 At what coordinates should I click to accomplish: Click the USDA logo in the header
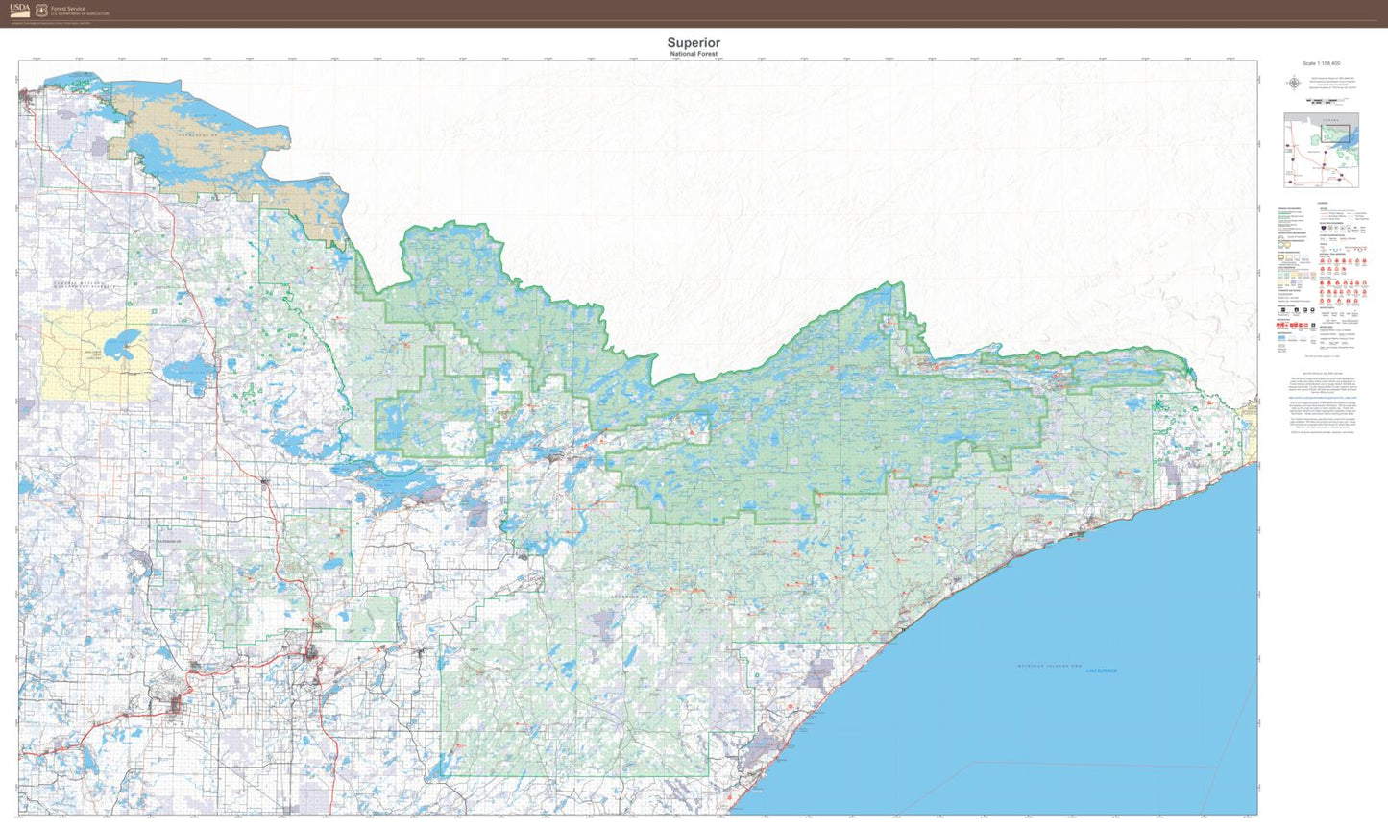[x=19, y=10]
